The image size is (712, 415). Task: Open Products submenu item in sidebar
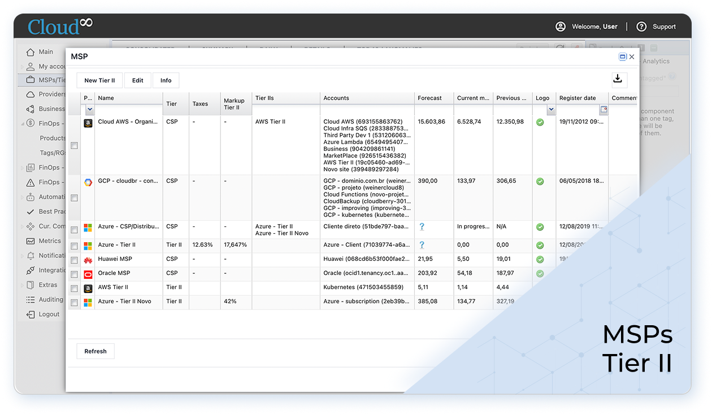click(x=53, y=138)
